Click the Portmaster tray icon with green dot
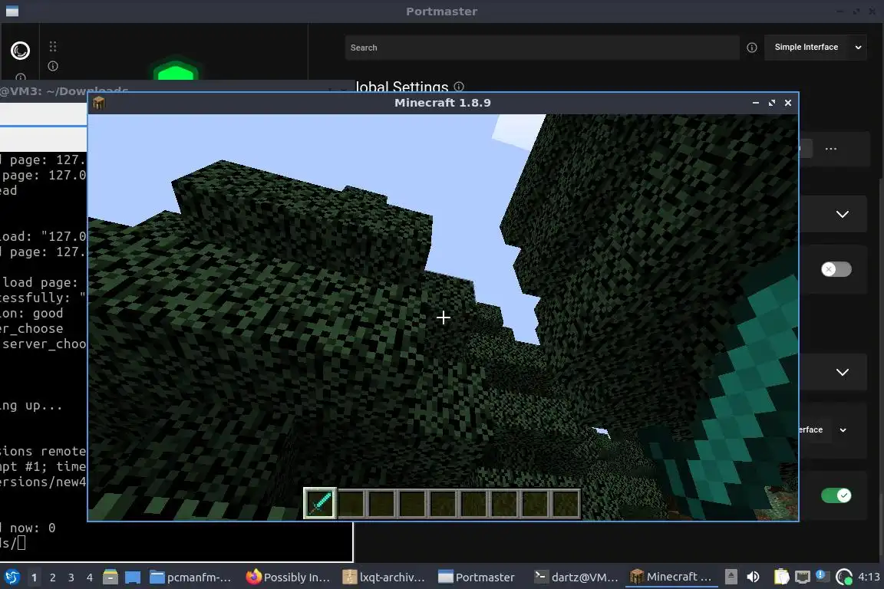 click(x=844, y=577)
